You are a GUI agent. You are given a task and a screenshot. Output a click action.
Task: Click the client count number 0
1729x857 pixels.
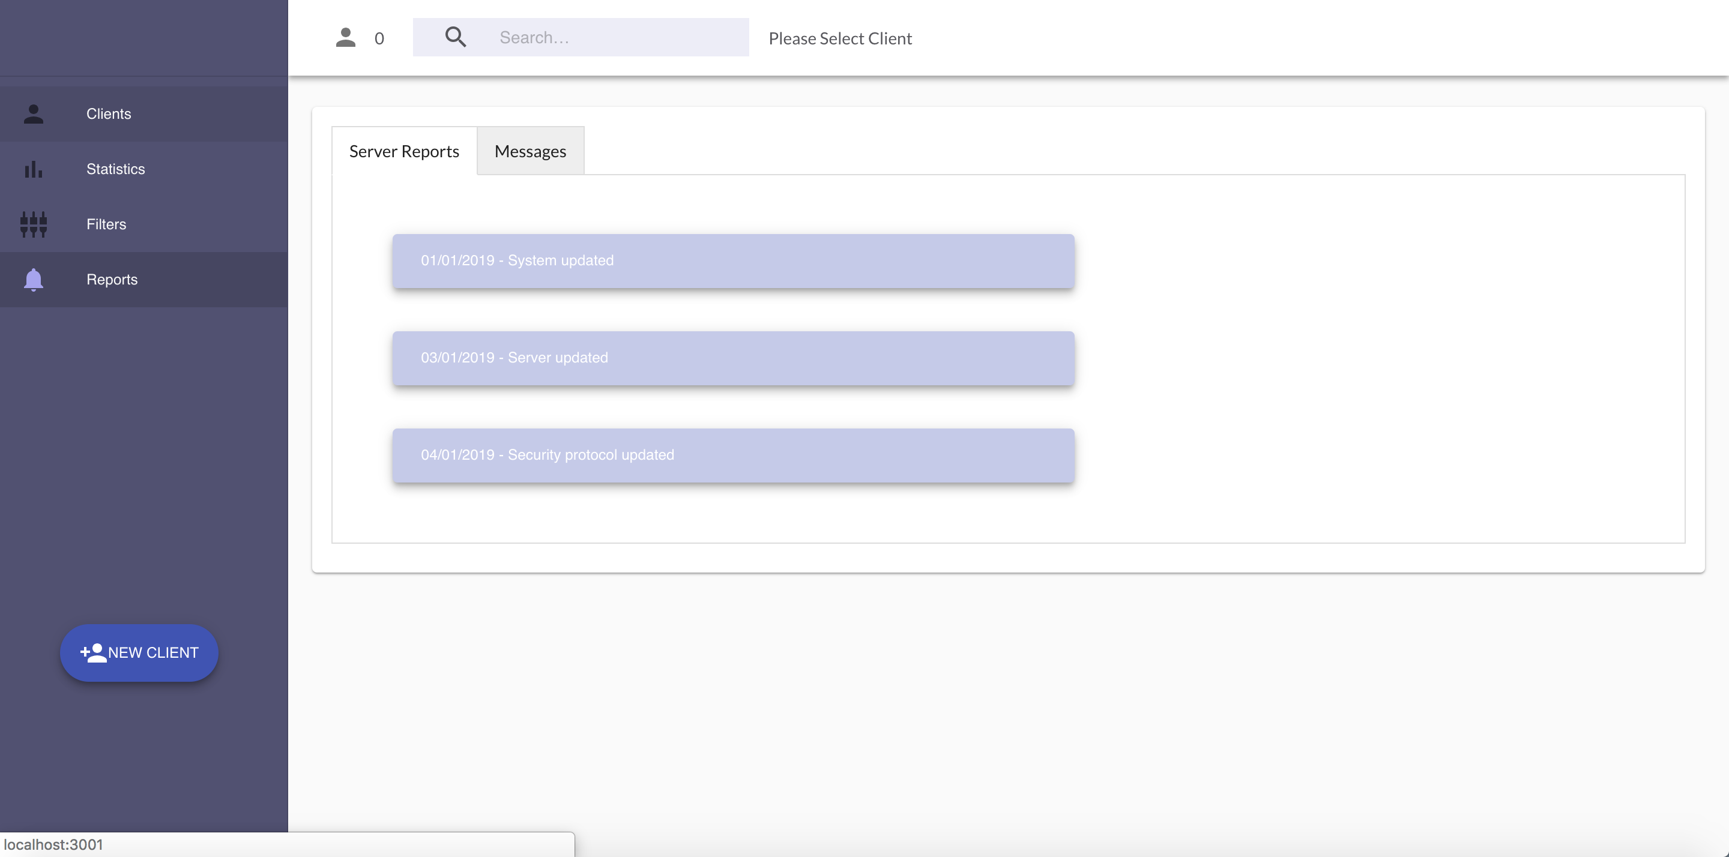click(x=379, y=39)
